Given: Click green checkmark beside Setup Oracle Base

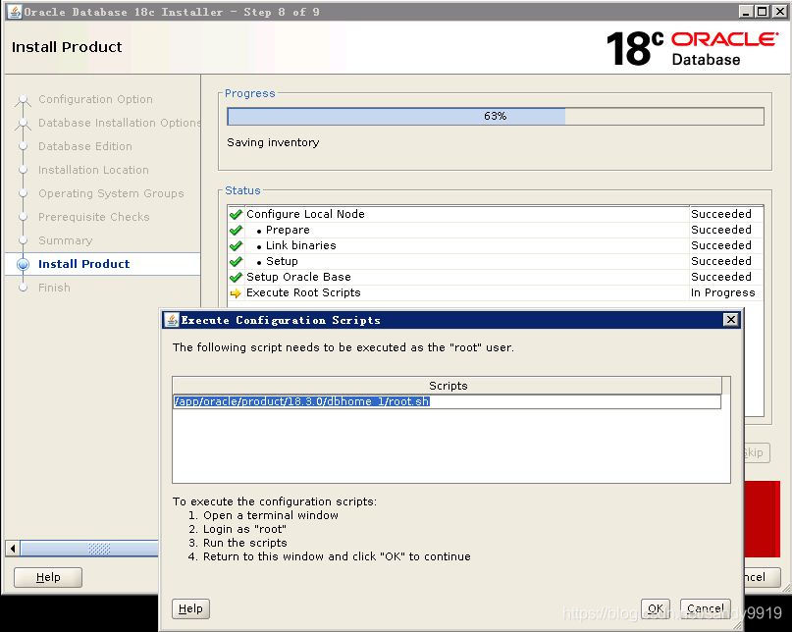Looking at the screenshot, I should pyautogui.click(x=236, y=277).
